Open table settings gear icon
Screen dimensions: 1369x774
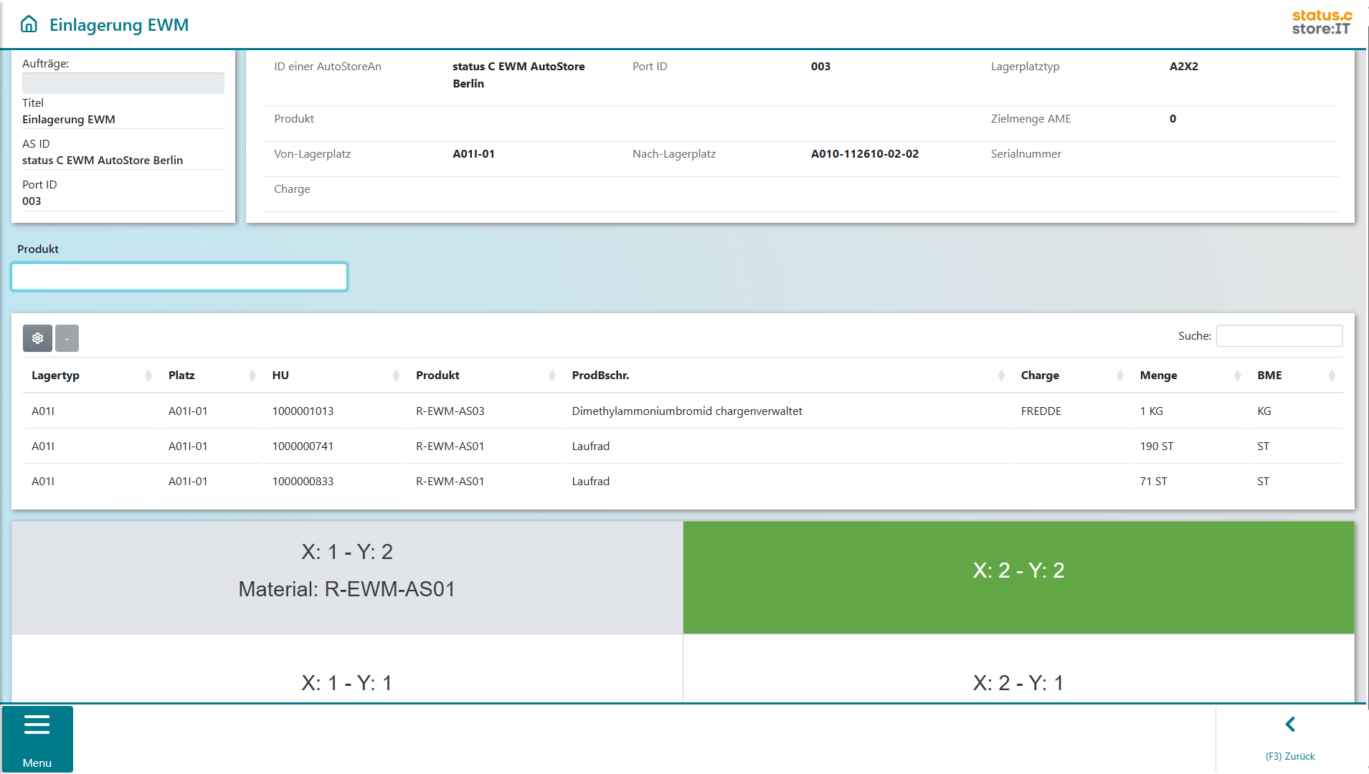(x=37, y=338)
